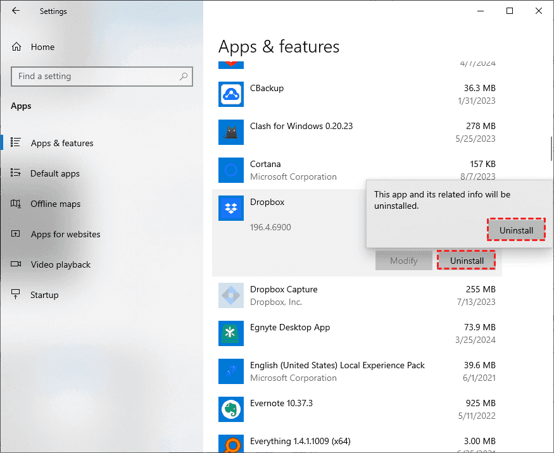Open Offline maps settings
The width and height of the screenshot is (554, 453).
coord(56,204)
